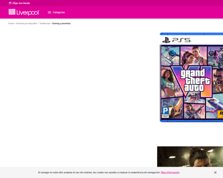Click the PlayStation symbol on the game cover
Image resolution: width=223 pixels, height=178 pixels.
(x=166, y=40)
